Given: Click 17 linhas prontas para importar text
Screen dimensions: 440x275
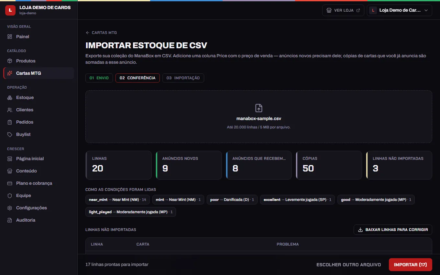Looking at the screenshot, I should point(117,265).
